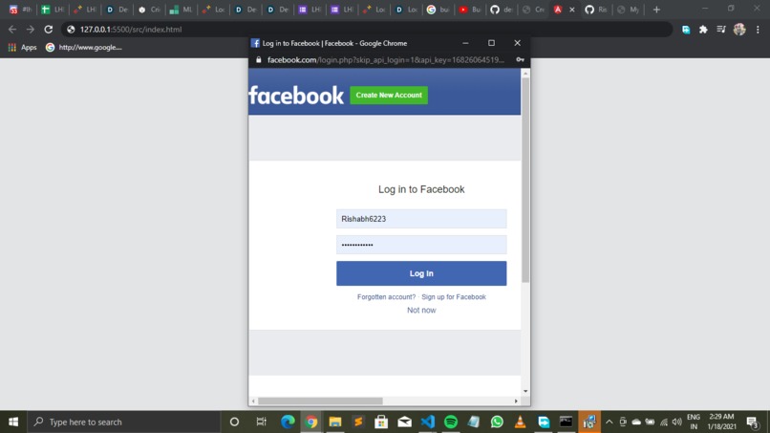Click the lock icon in Facebook popup address bar
Viewport: 770px width, 433px height.
[x=258, y=59]
